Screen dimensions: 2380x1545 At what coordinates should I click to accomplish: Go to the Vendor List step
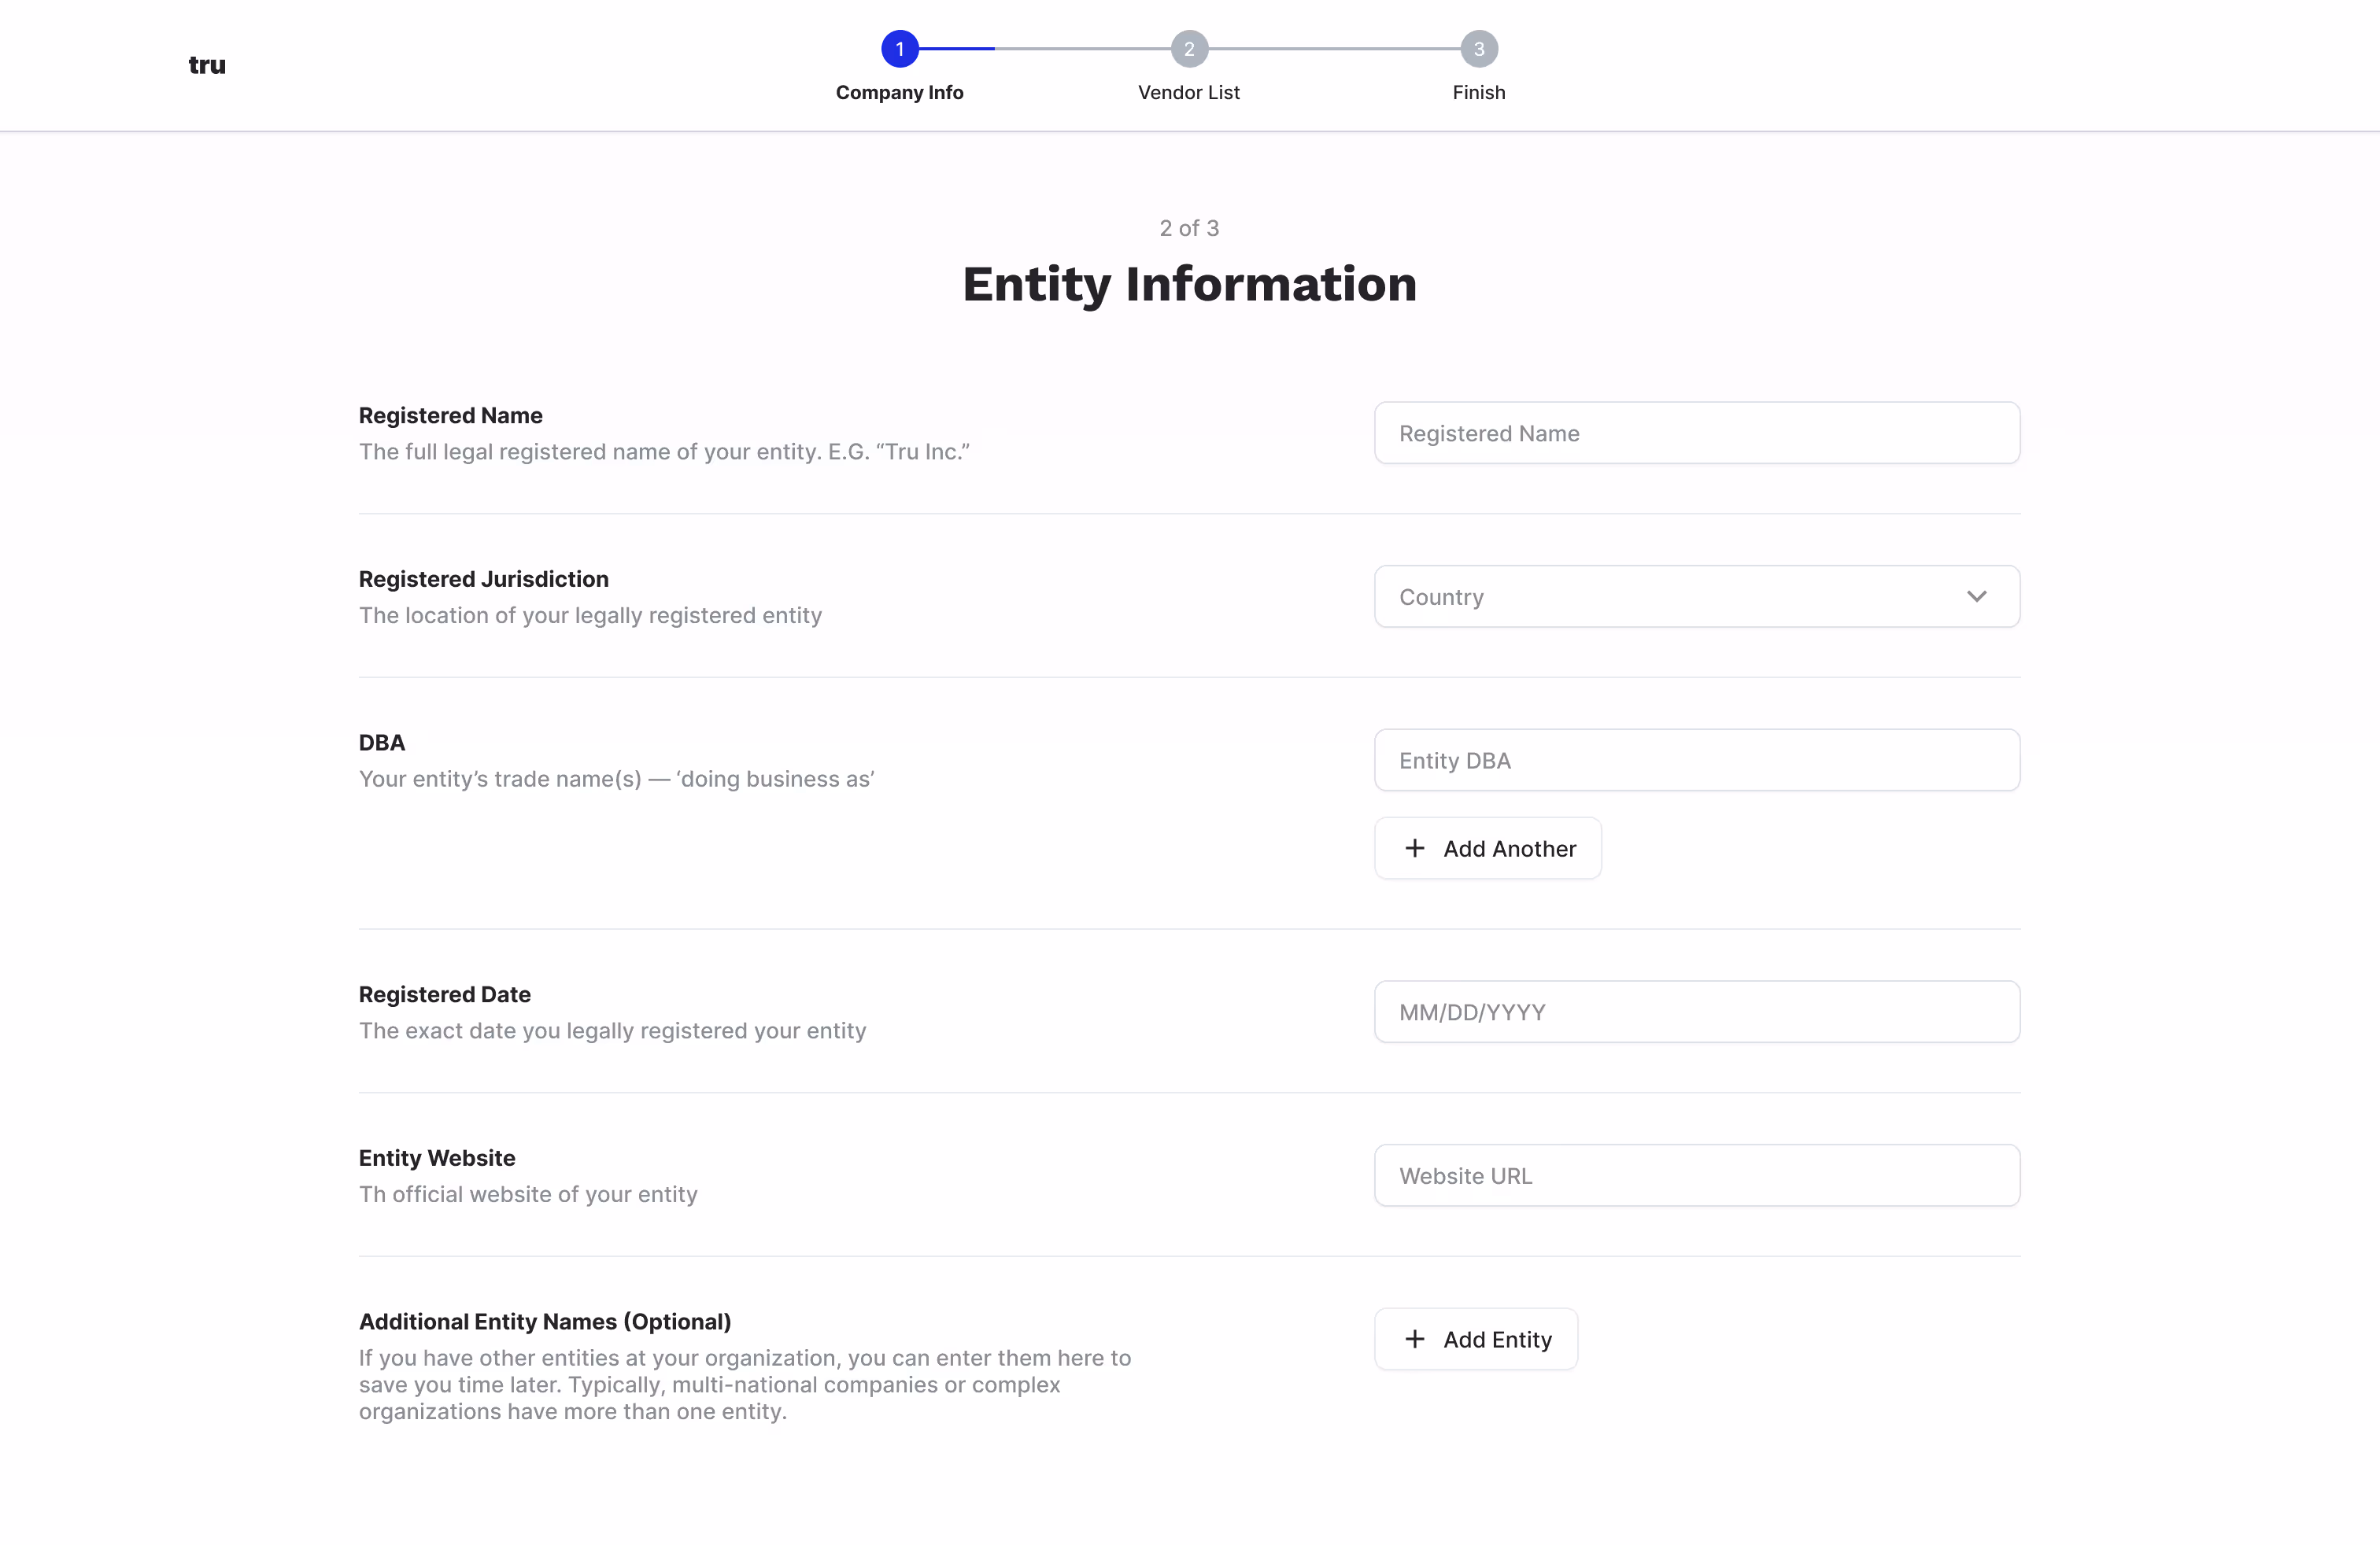pyautogui.click(x=1189, y=93)
